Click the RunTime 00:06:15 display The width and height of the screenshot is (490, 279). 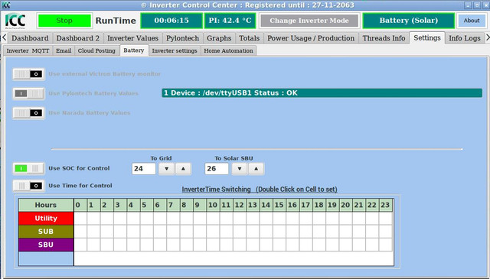pos(171,21)
